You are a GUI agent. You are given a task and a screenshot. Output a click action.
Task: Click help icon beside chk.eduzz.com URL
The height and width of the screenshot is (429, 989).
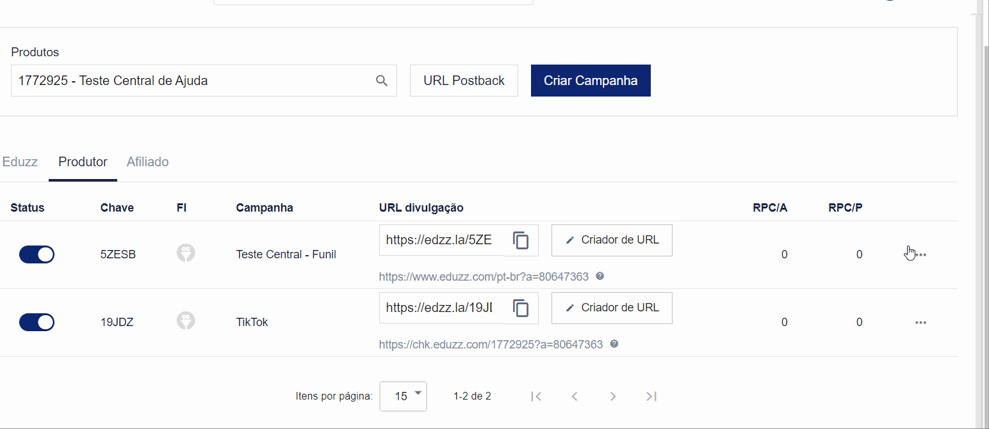point(614,344)
